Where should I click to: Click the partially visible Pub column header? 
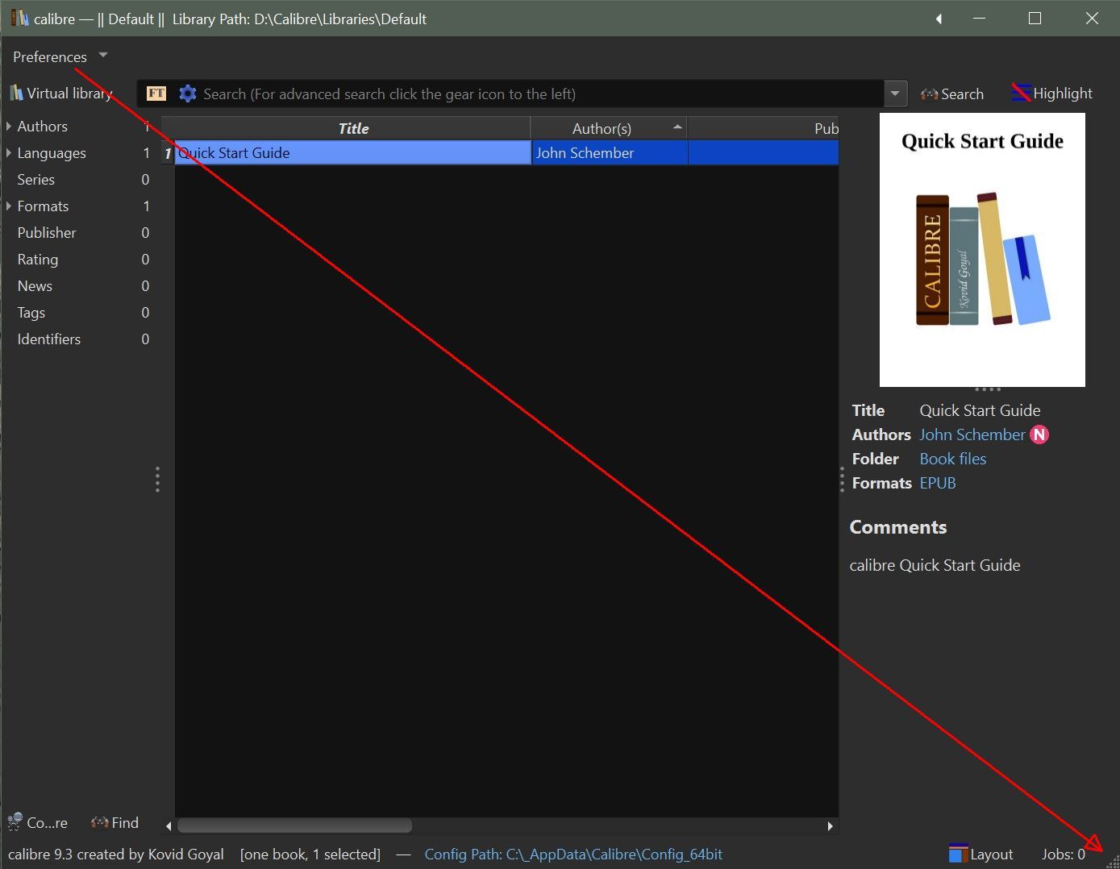[764, 128]
